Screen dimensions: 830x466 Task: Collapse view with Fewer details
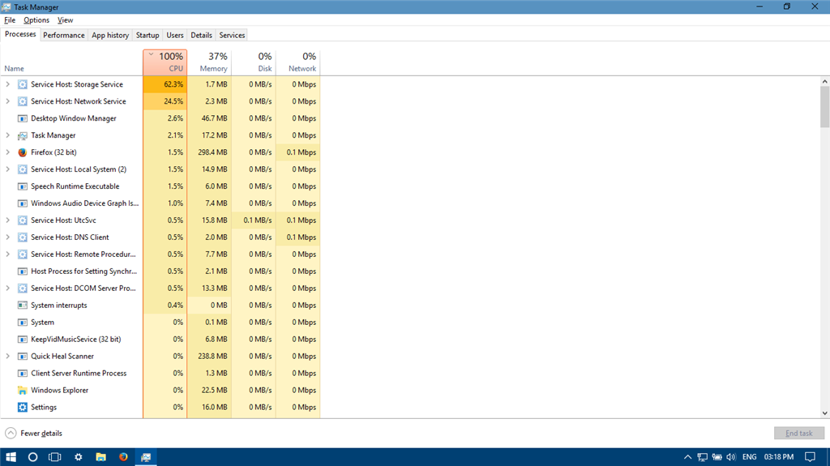point(34,434)
